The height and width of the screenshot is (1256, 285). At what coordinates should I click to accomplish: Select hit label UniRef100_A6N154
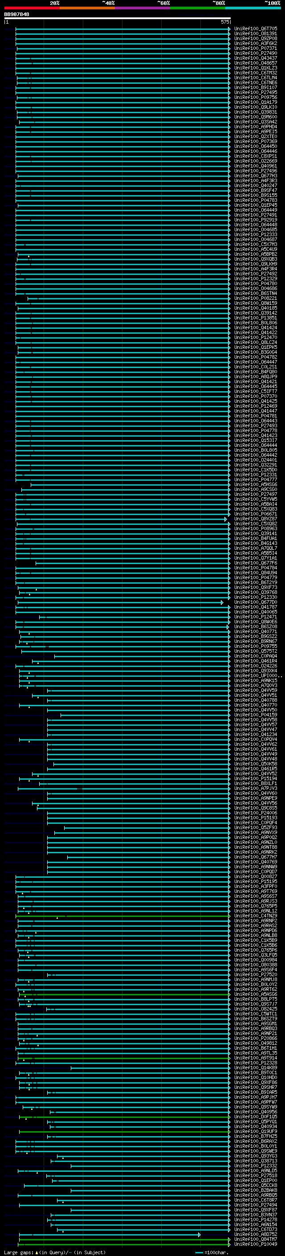point(256,1225)
